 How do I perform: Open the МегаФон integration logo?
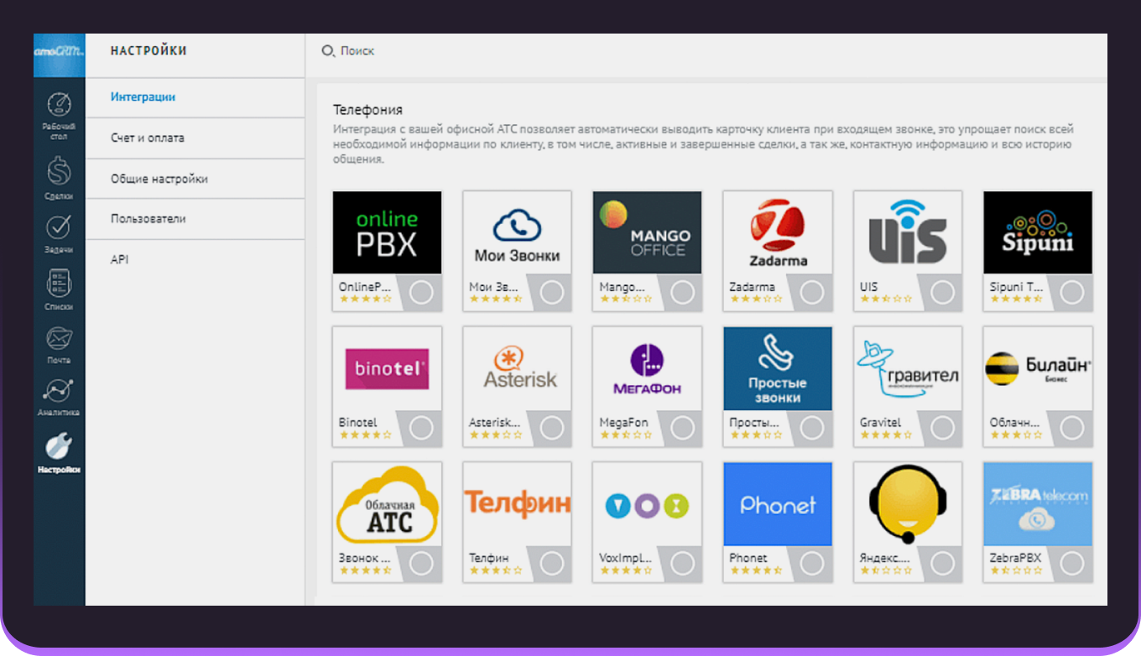pos(647,368)
